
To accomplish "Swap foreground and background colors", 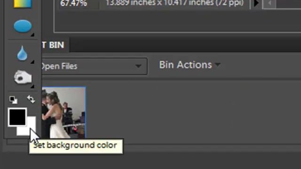I will (31, 99).
